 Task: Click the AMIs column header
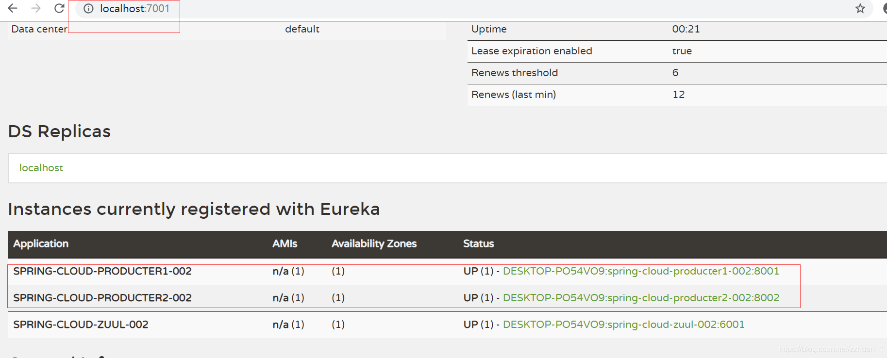coord(285,244)
